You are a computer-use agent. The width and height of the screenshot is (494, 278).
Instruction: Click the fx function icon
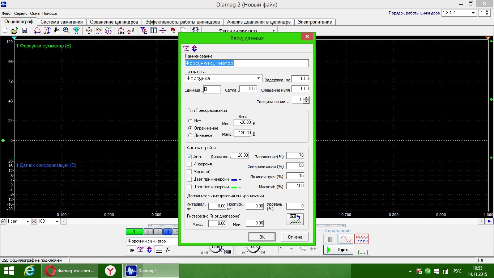(168, 250)
